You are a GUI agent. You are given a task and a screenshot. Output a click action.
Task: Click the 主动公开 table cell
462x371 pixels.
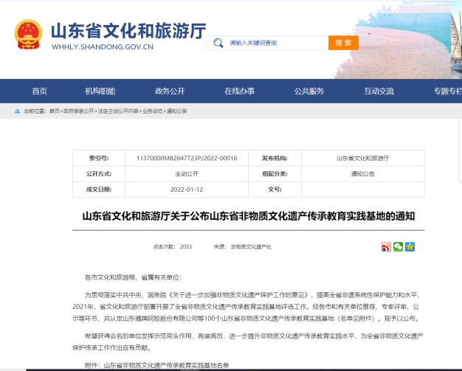(187, 174)
